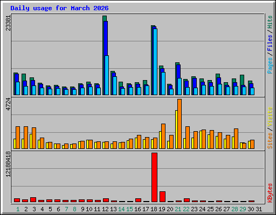This screenshot has height=215, width=276.
Task: Click the cyan pages bar for day 12
Action: tap(107, 75)
